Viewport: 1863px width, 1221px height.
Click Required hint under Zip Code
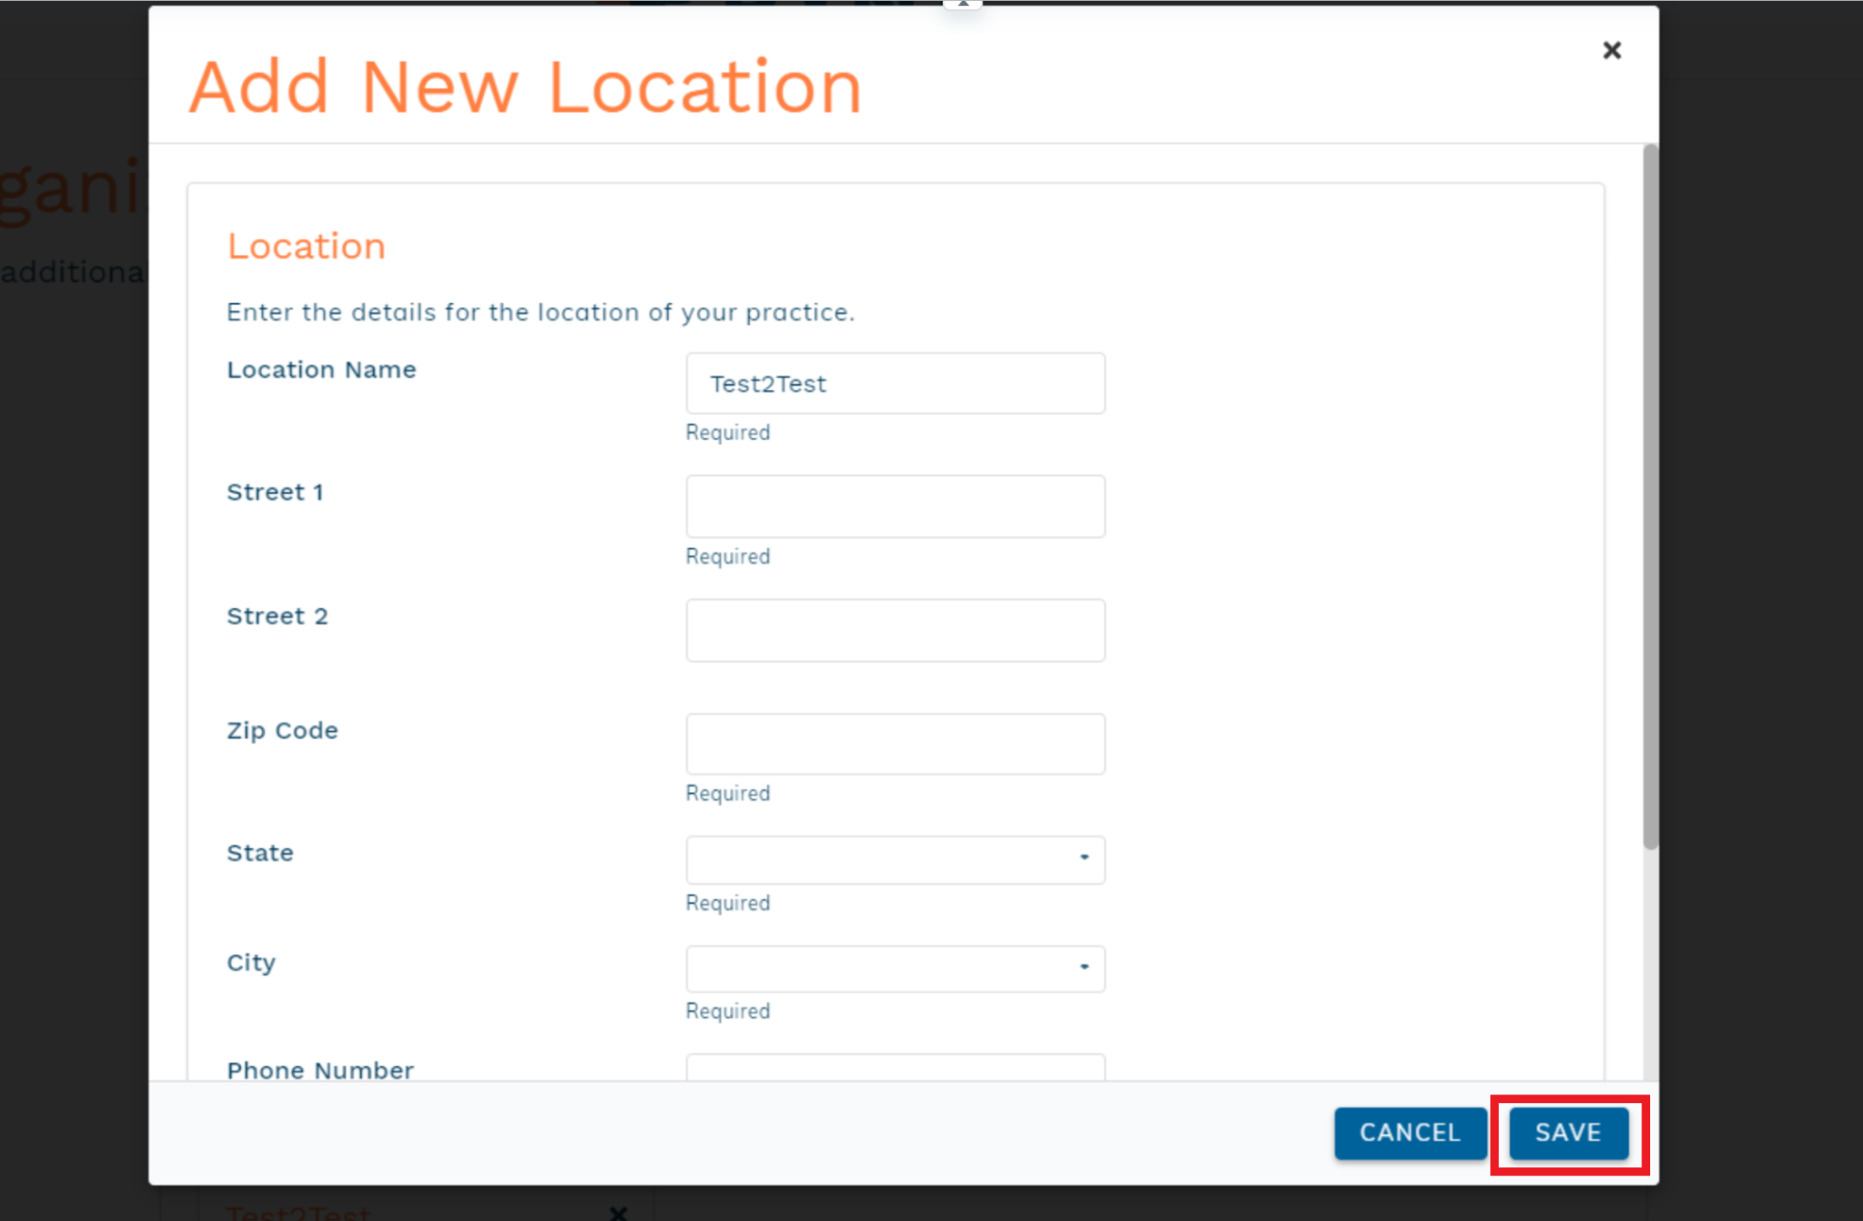tap(728, 793)
